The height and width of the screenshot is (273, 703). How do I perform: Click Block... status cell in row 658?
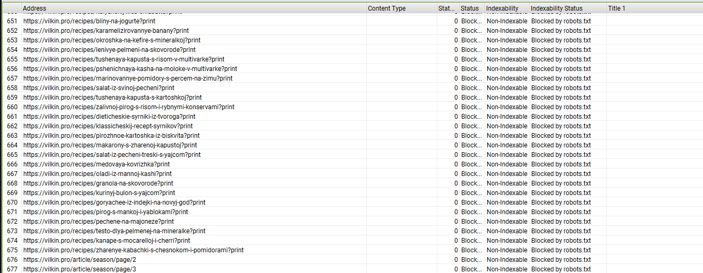(472, 88)
